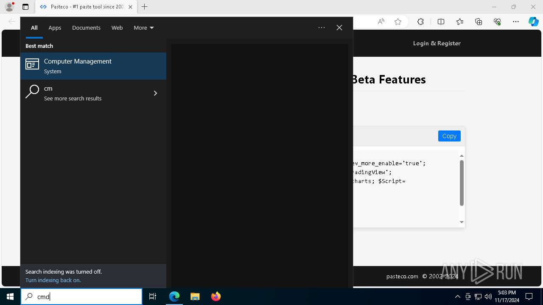Image resolution: width=543 pixels, height=305 pixels.
Task: Close the Windows search panel
Action: point(339,28)
